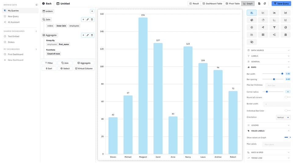This screenshot has width=293, height=163.
Task: Click the Aggregate button below the pipeline
Action: tap(84, 63)
